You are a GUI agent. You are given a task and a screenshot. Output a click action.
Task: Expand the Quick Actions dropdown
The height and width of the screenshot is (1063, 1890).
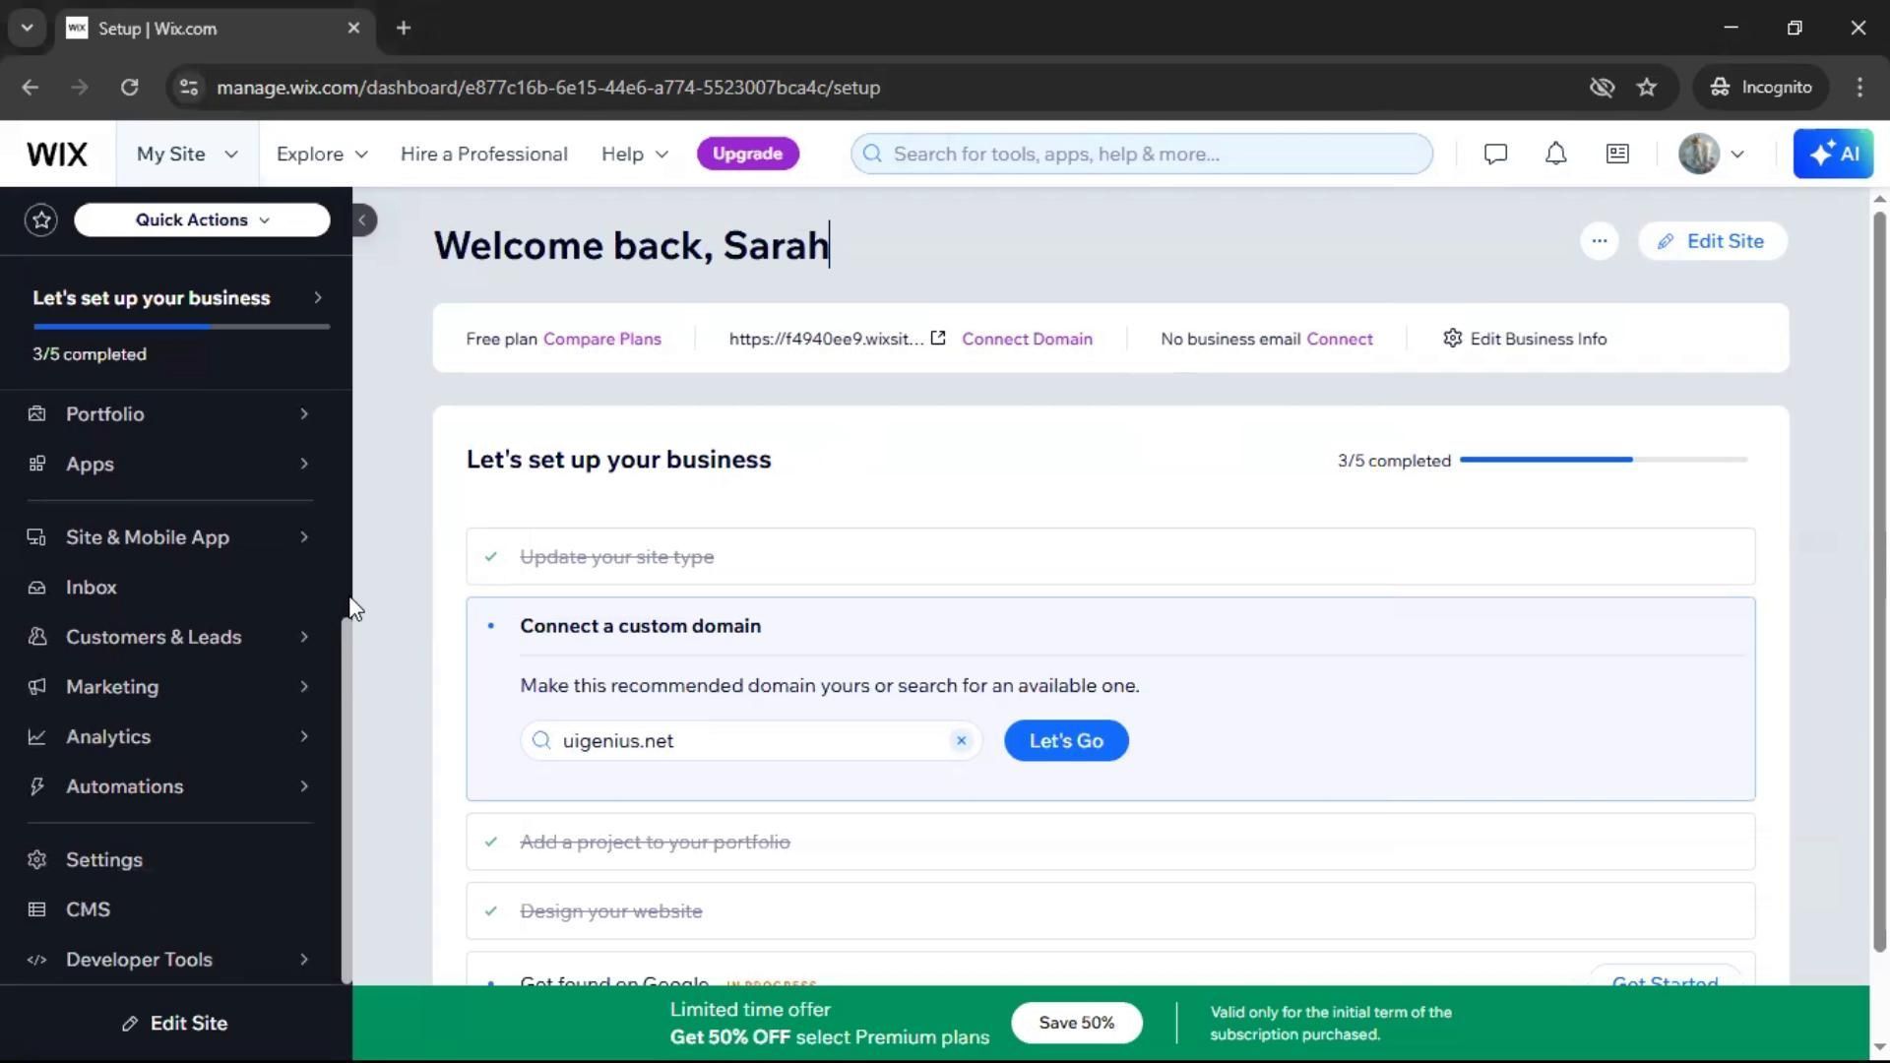[x=202, y=219]
